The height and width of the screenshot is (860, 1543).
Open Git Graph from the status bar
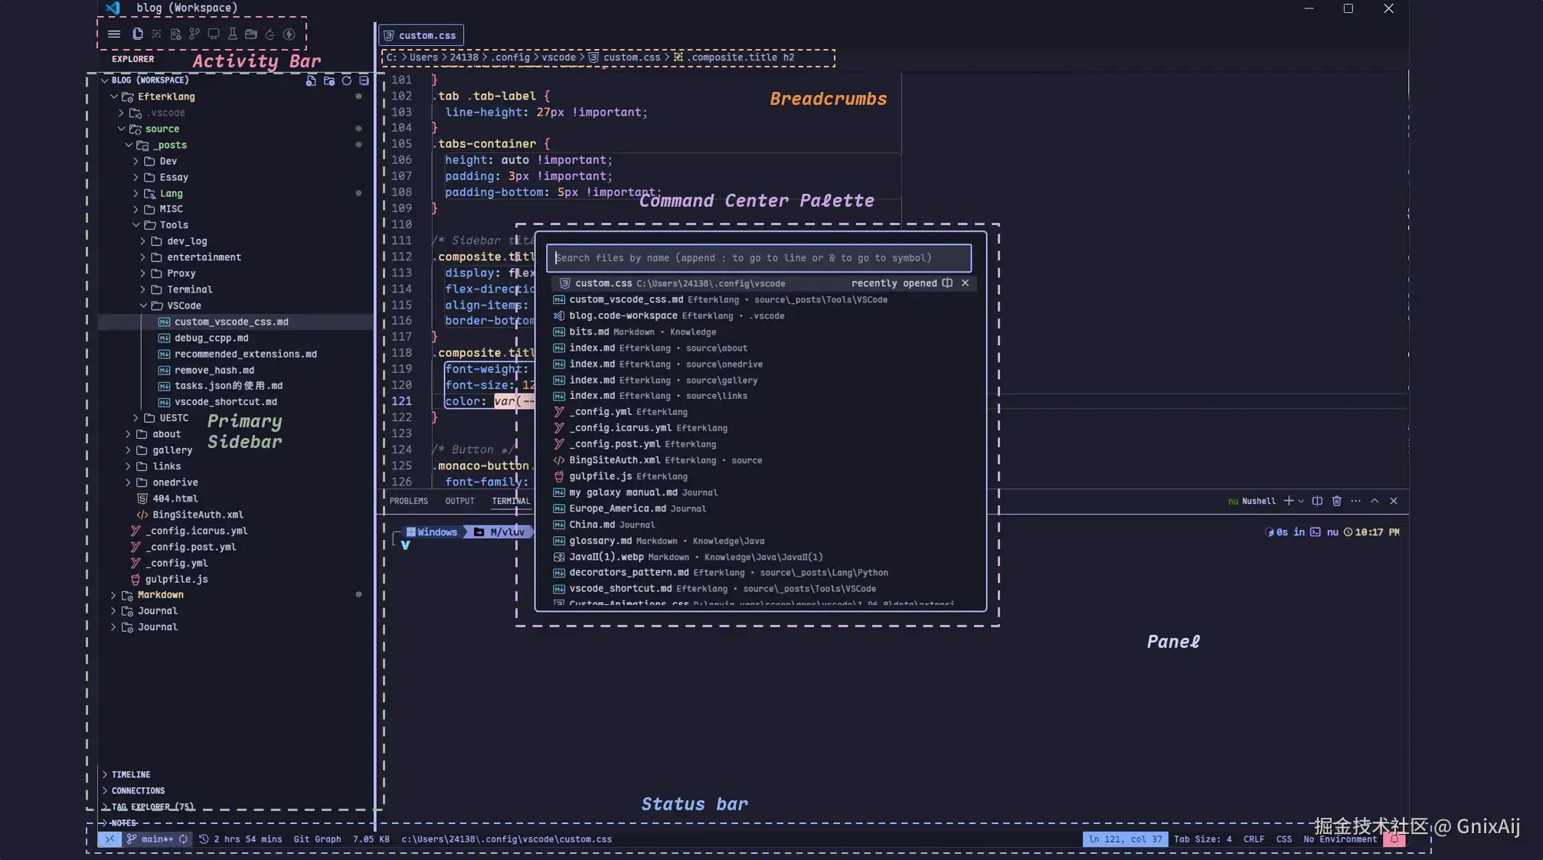pos(318,839)
